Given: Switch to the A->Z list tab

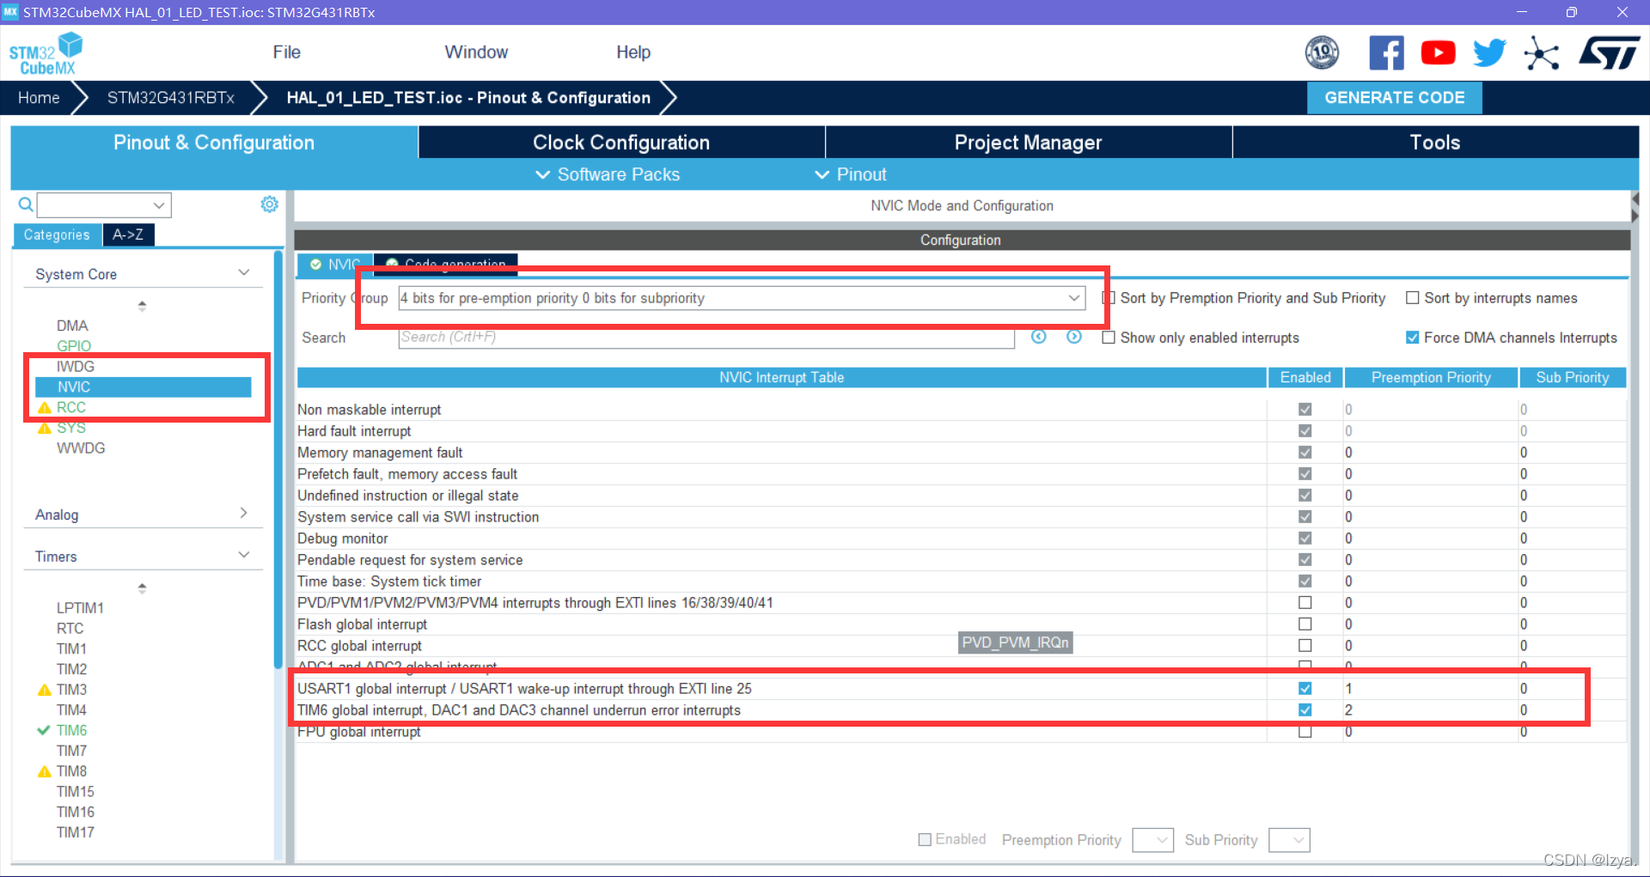Looking at the screenshot, I should (128, 234).
